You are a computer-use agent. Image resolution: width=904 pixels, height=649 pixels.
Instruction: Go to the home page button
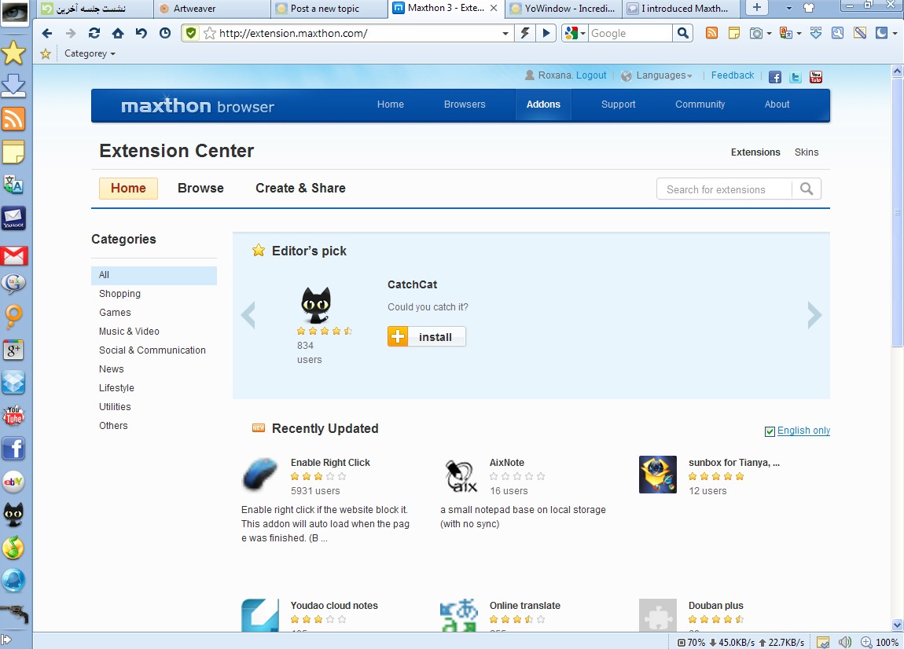point(118,34)
